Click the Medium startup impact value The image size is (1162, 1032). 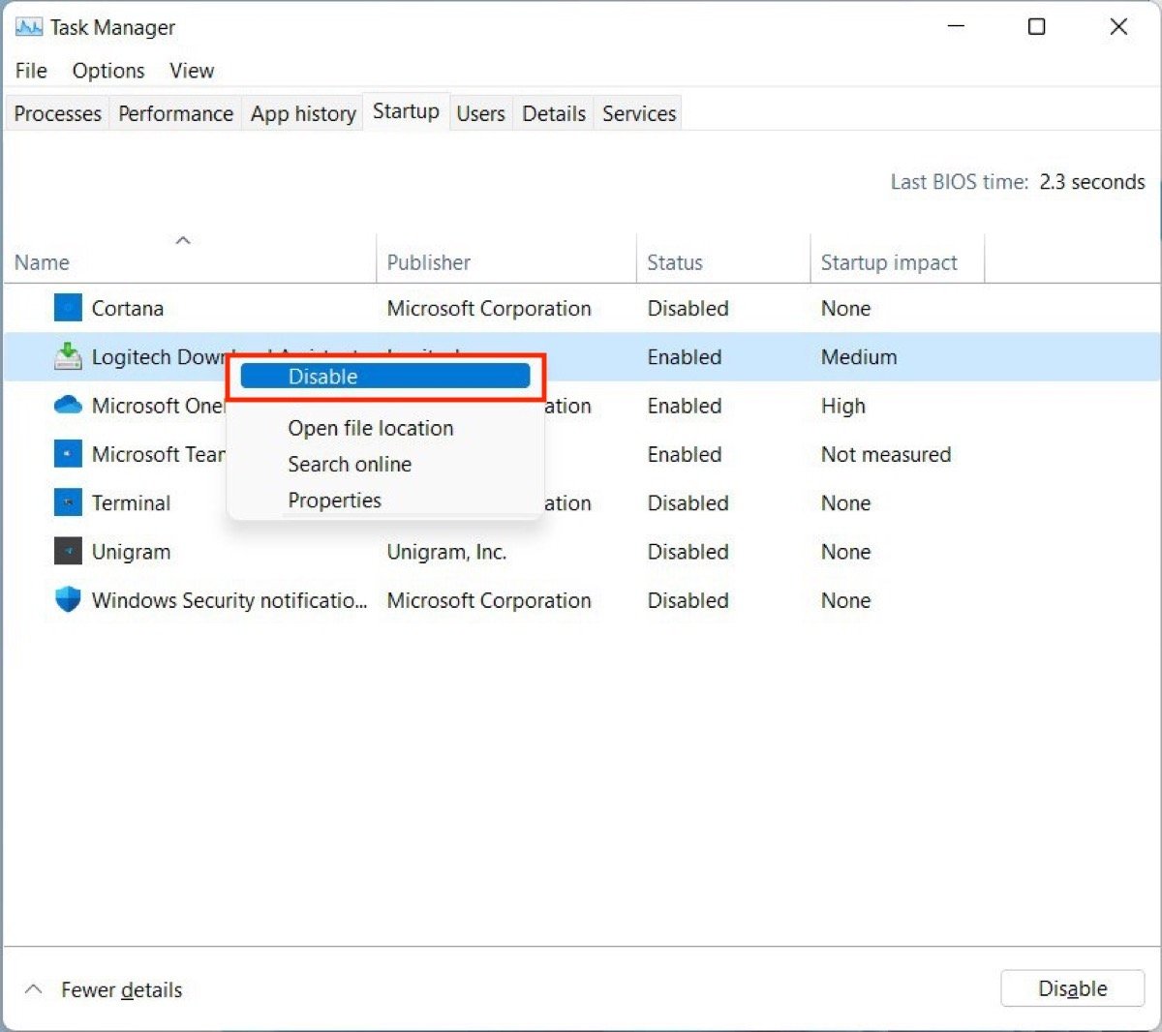pos(859,357)
